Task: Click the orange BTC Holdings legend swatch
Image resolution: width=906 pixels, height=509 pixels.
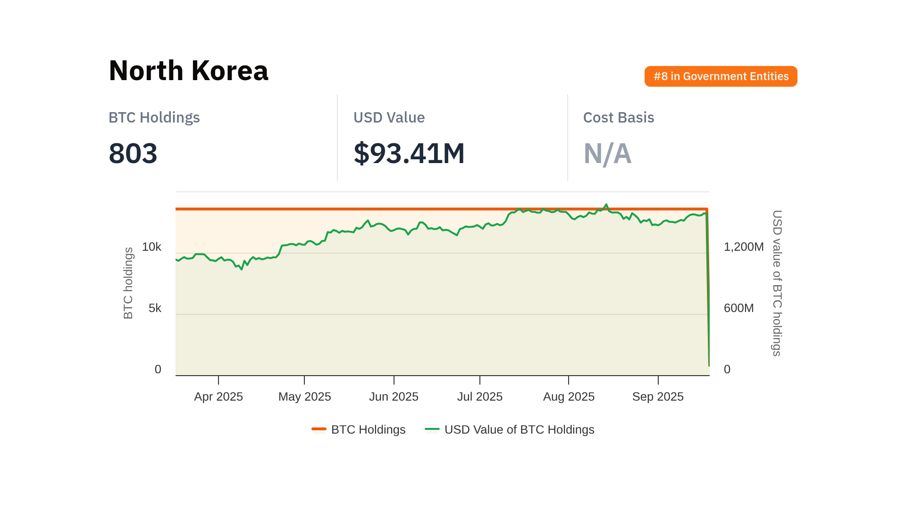Action: coord(319,429)
